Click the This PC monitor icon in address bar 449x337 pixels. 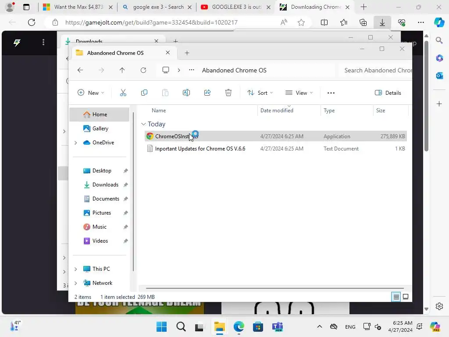[x=165, y=70]
